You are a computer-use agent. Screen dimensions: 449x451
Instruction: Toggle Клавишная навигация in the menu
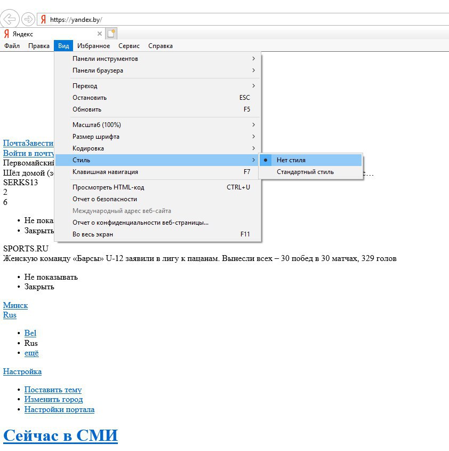158,172
